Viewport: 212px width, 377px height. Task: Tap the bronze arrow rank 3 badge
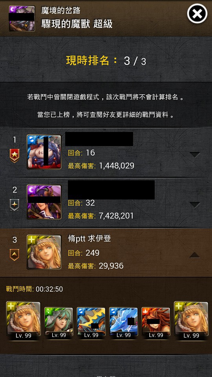[x=15, y=255]
